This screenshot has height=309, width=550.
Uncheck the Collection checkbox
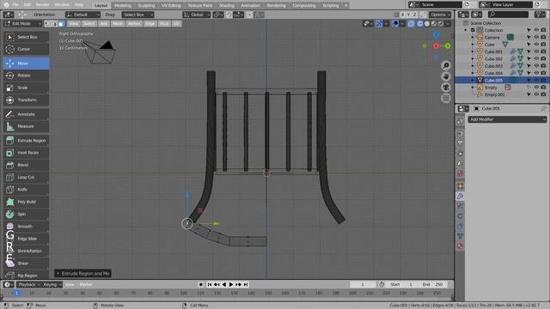tap(473, 30)
